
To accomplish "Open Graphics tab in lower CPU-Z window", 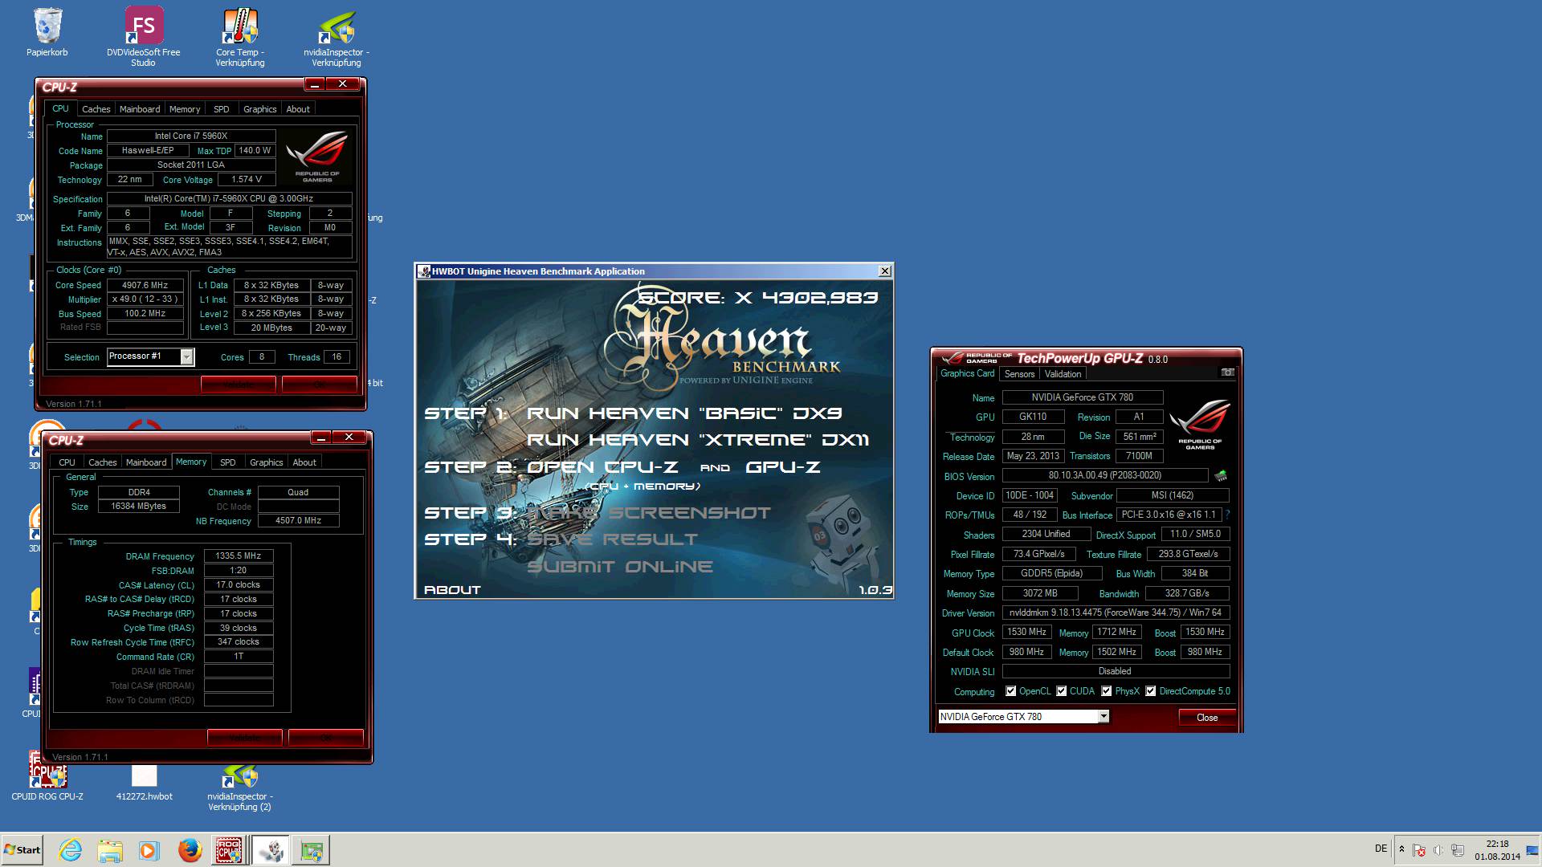I will [x=267, y=462].
